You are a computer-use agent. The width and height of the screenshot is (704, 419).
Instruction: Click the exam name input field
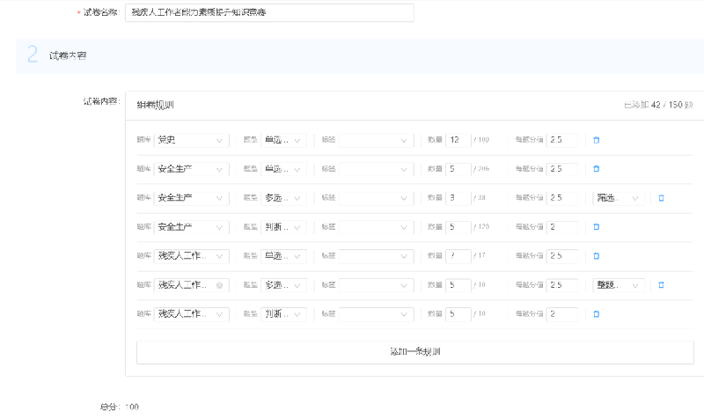click(x=268, y=12)
